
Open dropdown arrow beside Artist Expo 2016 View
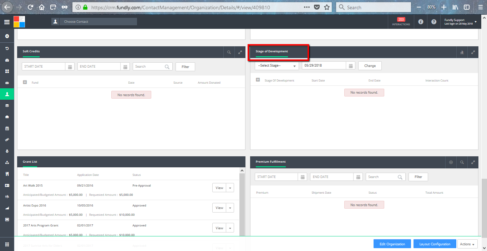pyautogui.click(x=230, y=208)
